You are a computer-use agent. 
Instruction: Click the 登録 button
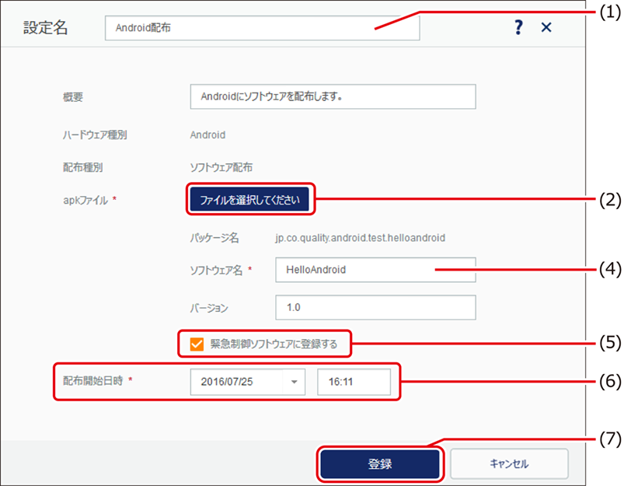click(380, 463)
